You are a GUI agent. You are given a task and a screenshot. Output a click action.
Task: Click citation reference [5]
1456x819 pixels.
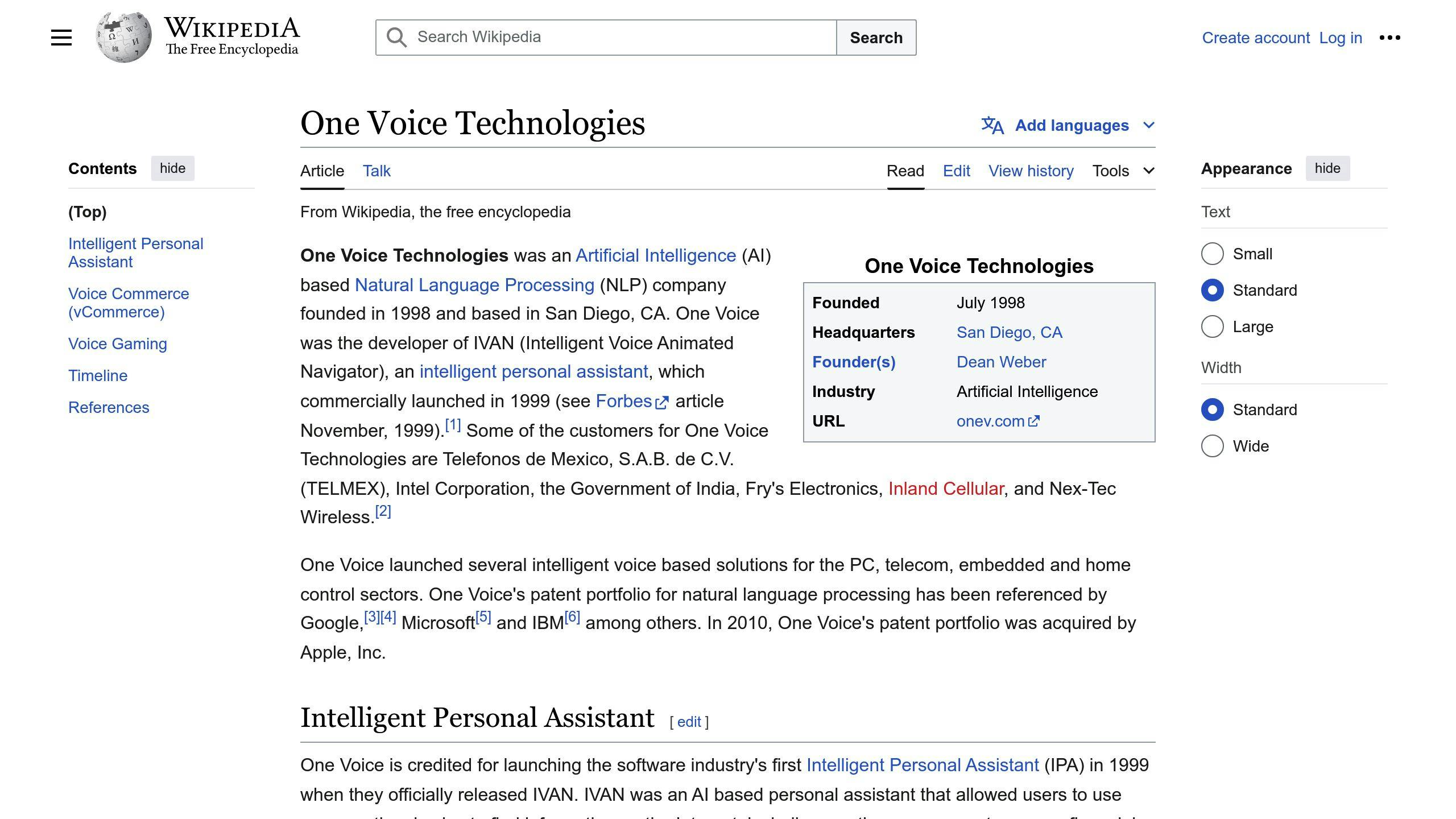point(483,617)
